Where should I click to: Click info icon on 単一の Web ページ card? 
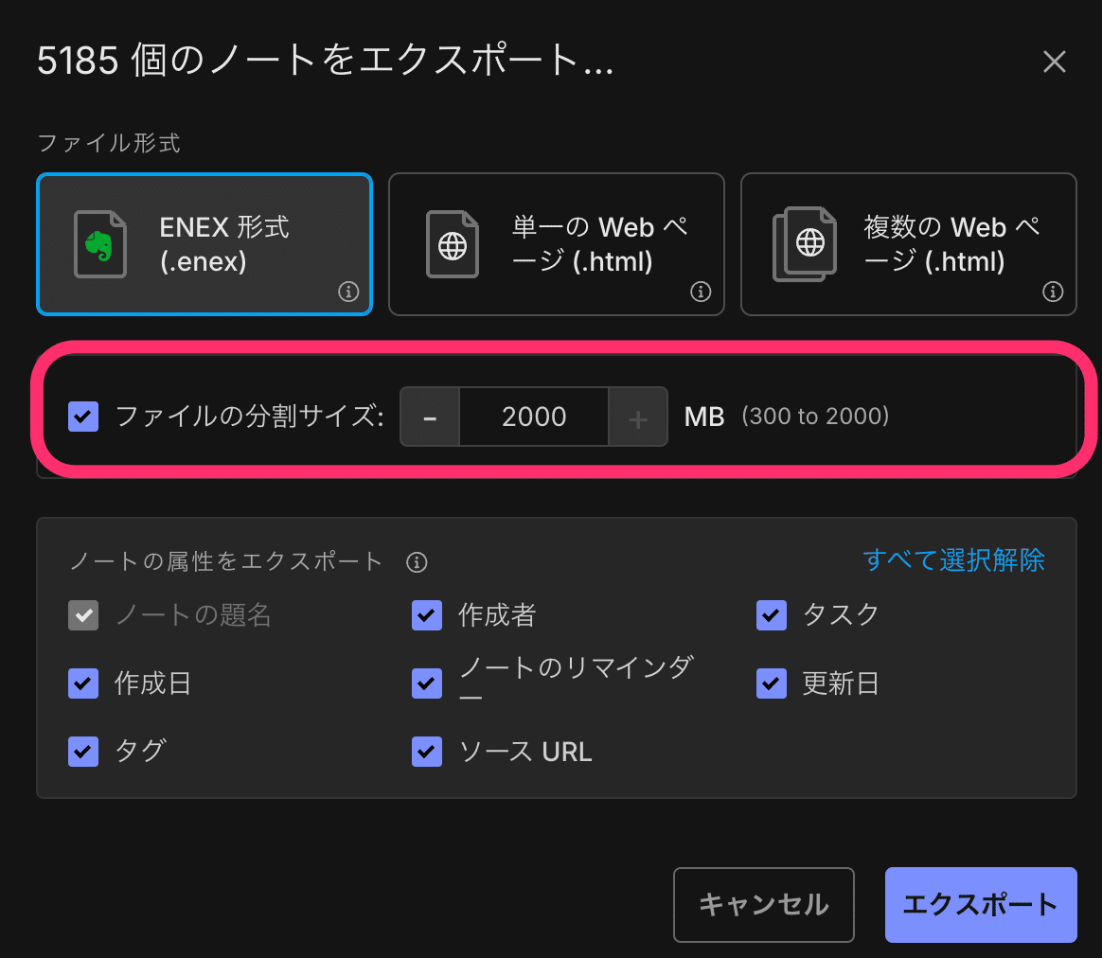[x=701, y=292]
